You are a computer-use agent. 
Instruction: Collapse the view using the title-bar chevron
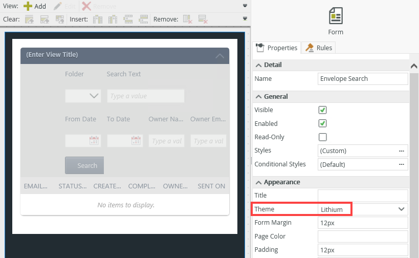(219, 56)
